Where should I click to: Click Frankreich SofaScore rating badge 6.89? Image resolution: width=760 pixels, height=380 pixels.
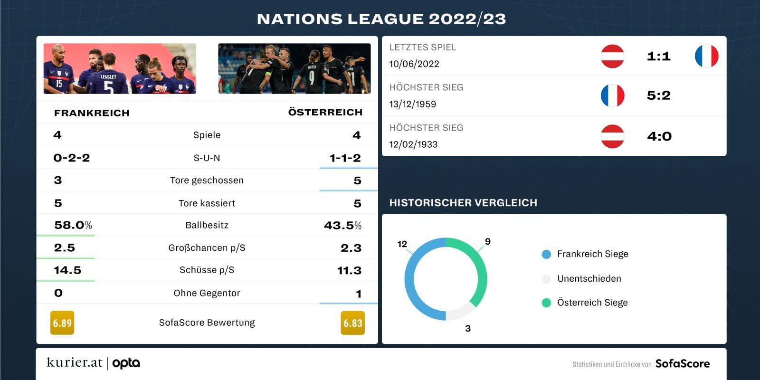tap(62, 323)
